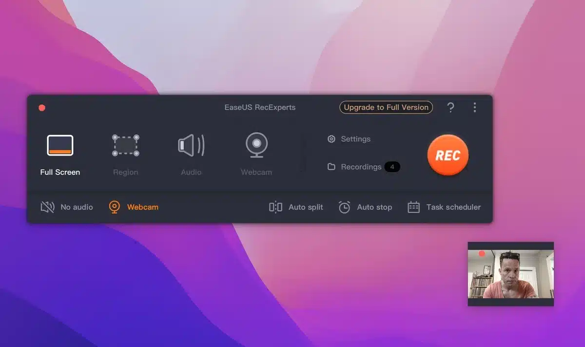This screenshot has width=585, height=347.
Task: Click the red dot on webcam preview
Action: [482, 253]
